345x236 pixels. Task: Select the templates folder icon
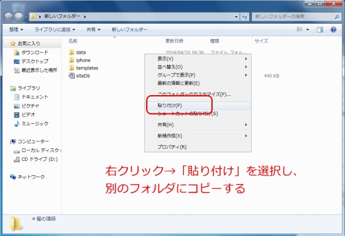[72, 68]
